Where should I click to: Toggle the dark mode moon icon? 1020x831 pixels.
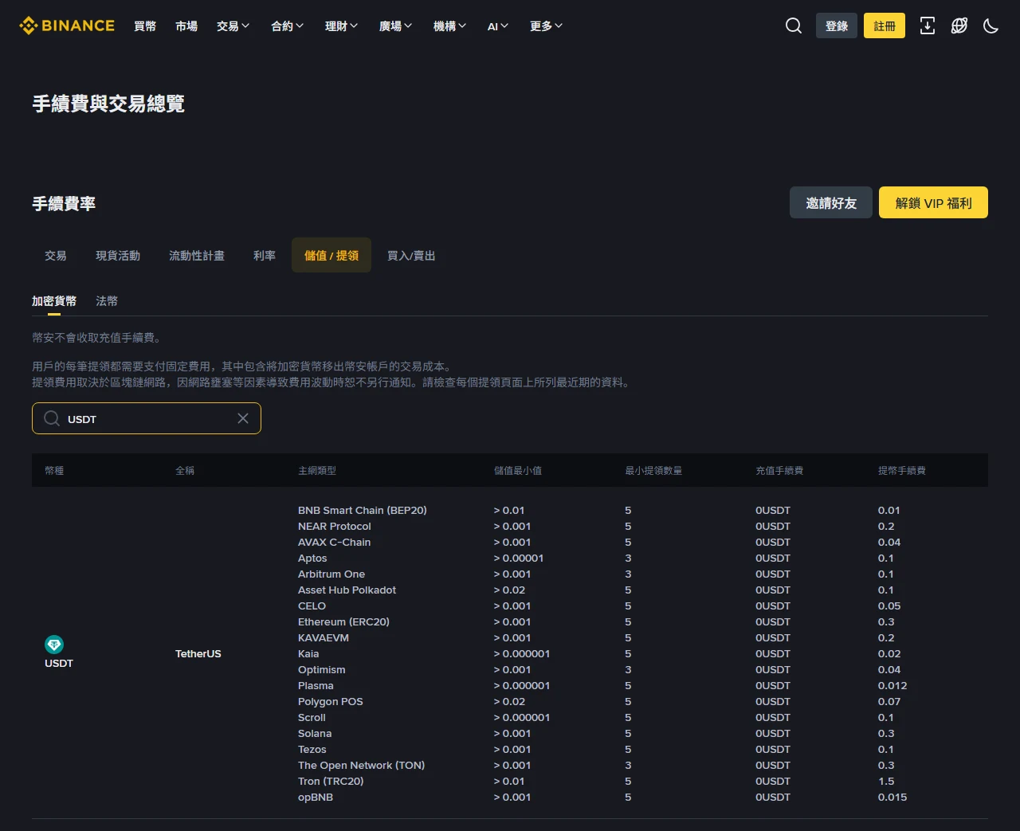point(991,25)
